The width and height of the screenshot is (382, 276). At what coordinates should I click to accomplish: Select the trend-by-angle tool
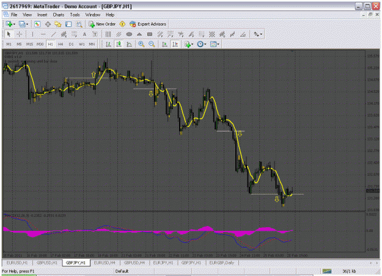pyautogui.click(x=243, y=34)
